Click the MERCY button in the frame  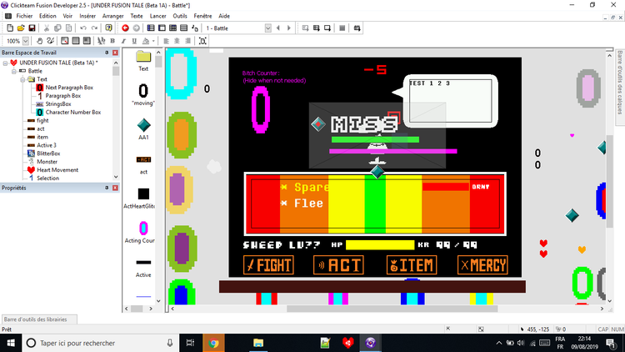(482, 265)
